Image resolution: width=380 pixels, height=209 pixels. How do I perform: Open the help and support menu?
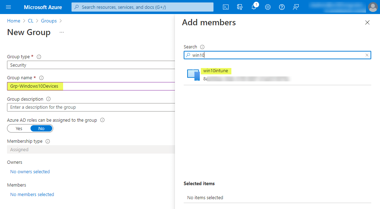tap(282, 7)
